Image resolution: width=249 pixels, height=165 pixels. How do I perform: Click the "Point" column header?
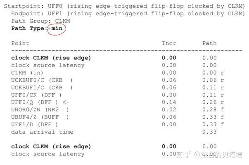pos(20,43)
